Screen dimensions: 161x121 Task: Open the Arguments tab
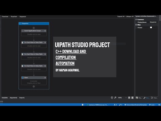point(13,98)
